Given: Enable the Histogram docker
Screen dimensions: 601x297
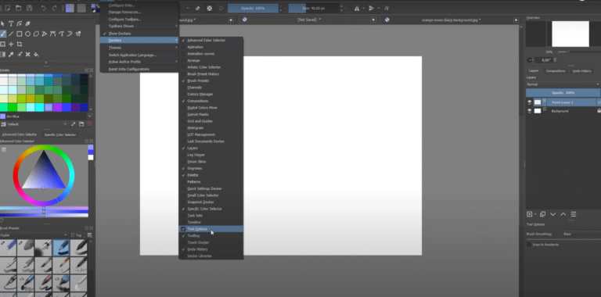Looking at the screenshot, I should (x=211, y=128).
